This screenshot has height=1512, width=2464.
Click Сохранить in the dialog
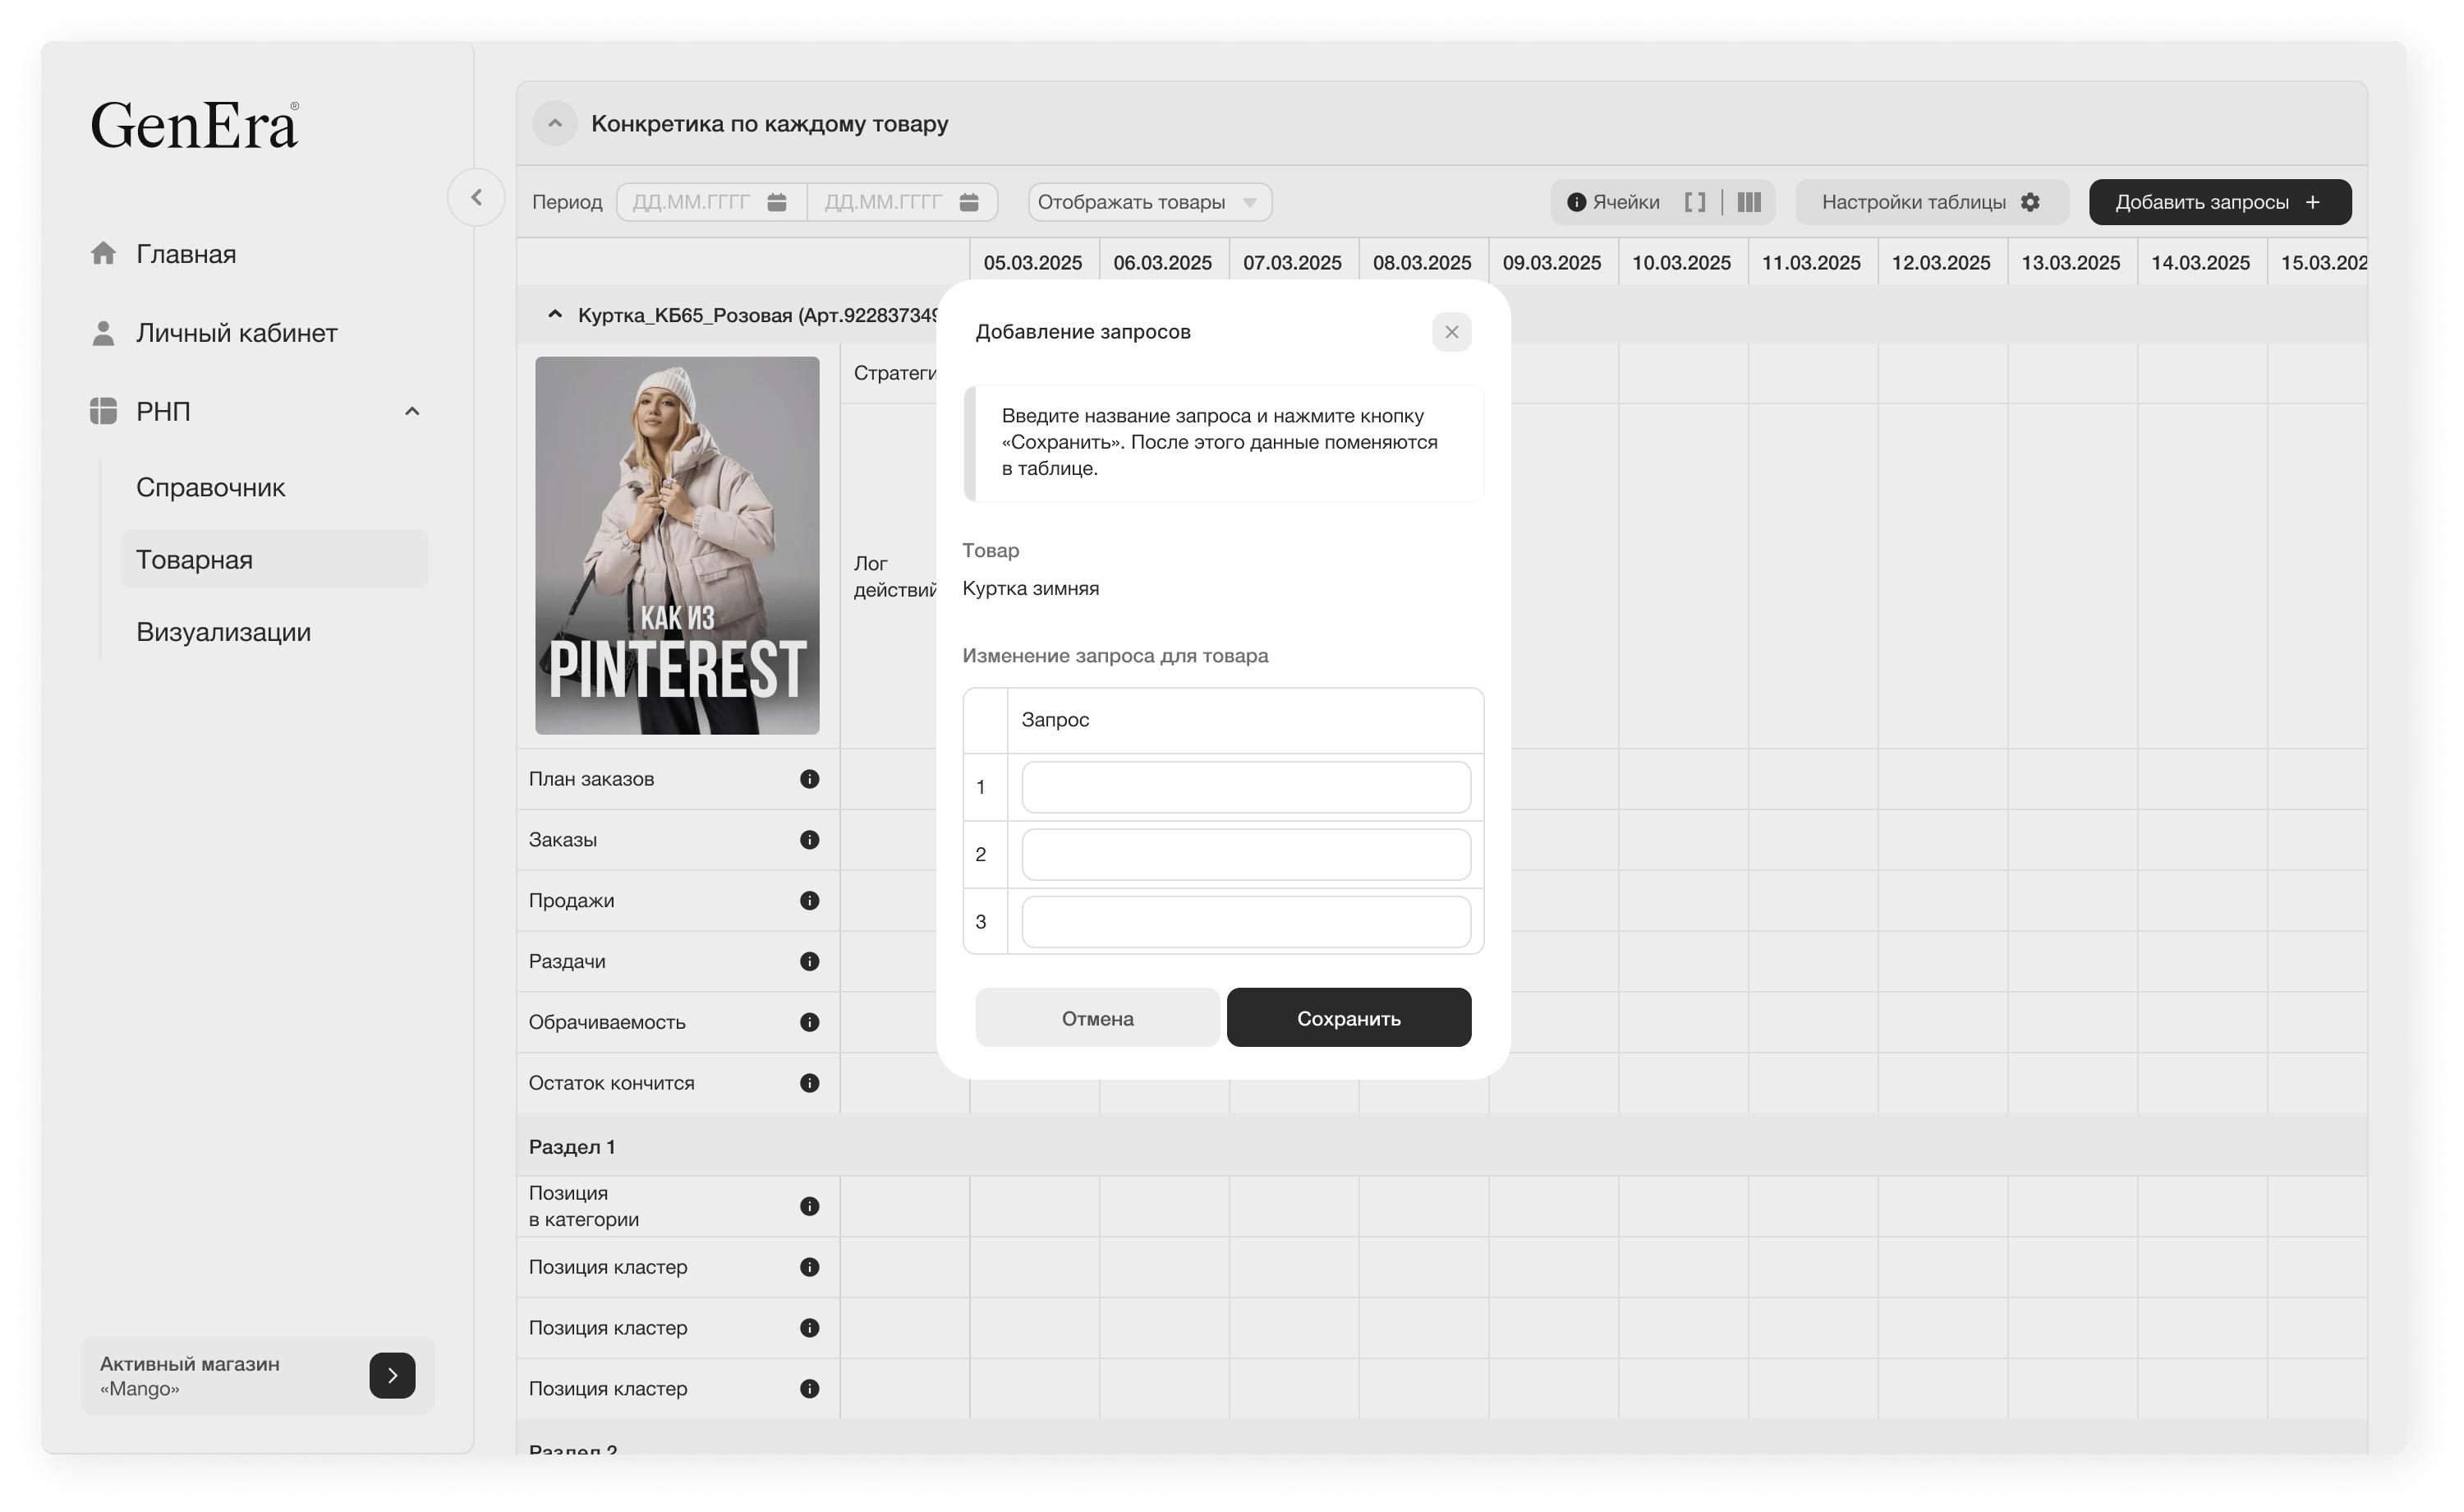click(x=1349, y=1017)
